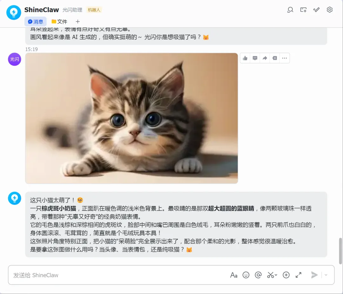
Task: Open chat settings gear icon
Action: (x=329, y=10)
